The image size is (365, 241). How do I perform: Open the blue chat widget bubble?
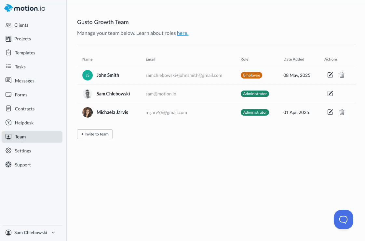pos(343,220)
